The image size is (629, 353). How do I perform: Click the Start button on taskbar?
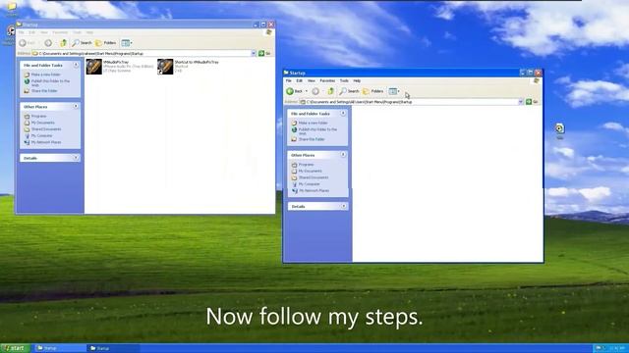click(16, 348)
